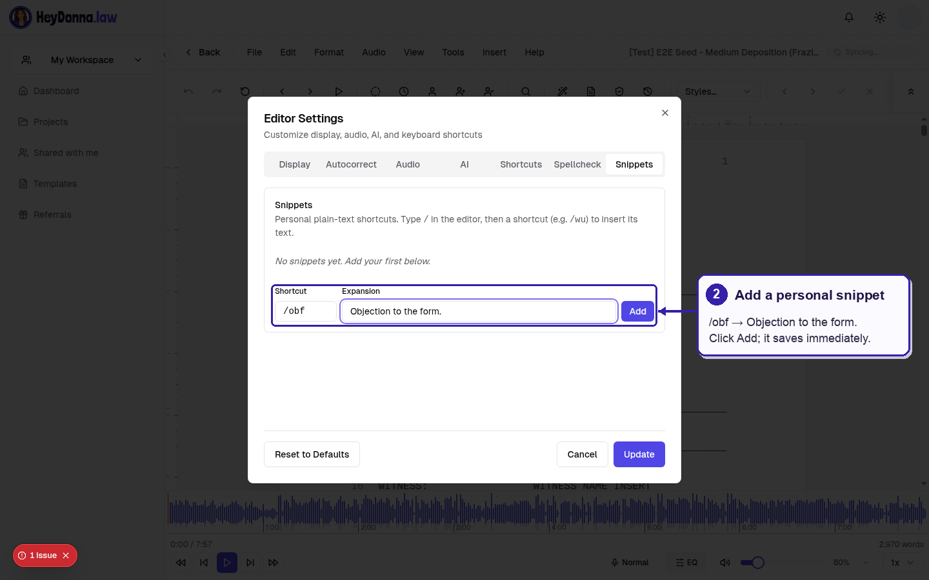Mute audio with the speaker icon
The width and height of the screenshot is (929, 580).
[725, 563]
